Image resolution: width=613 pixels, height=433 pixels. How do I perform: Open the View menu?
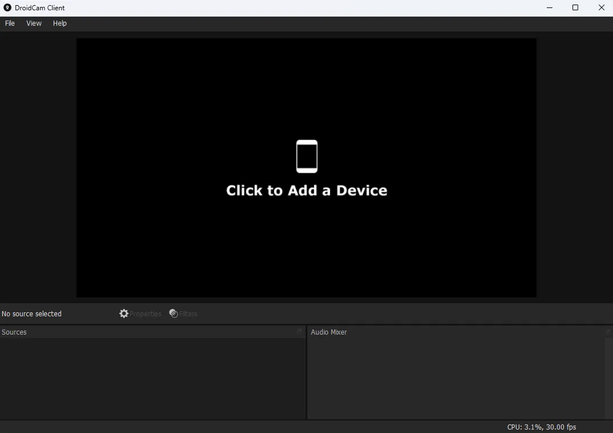34,23
